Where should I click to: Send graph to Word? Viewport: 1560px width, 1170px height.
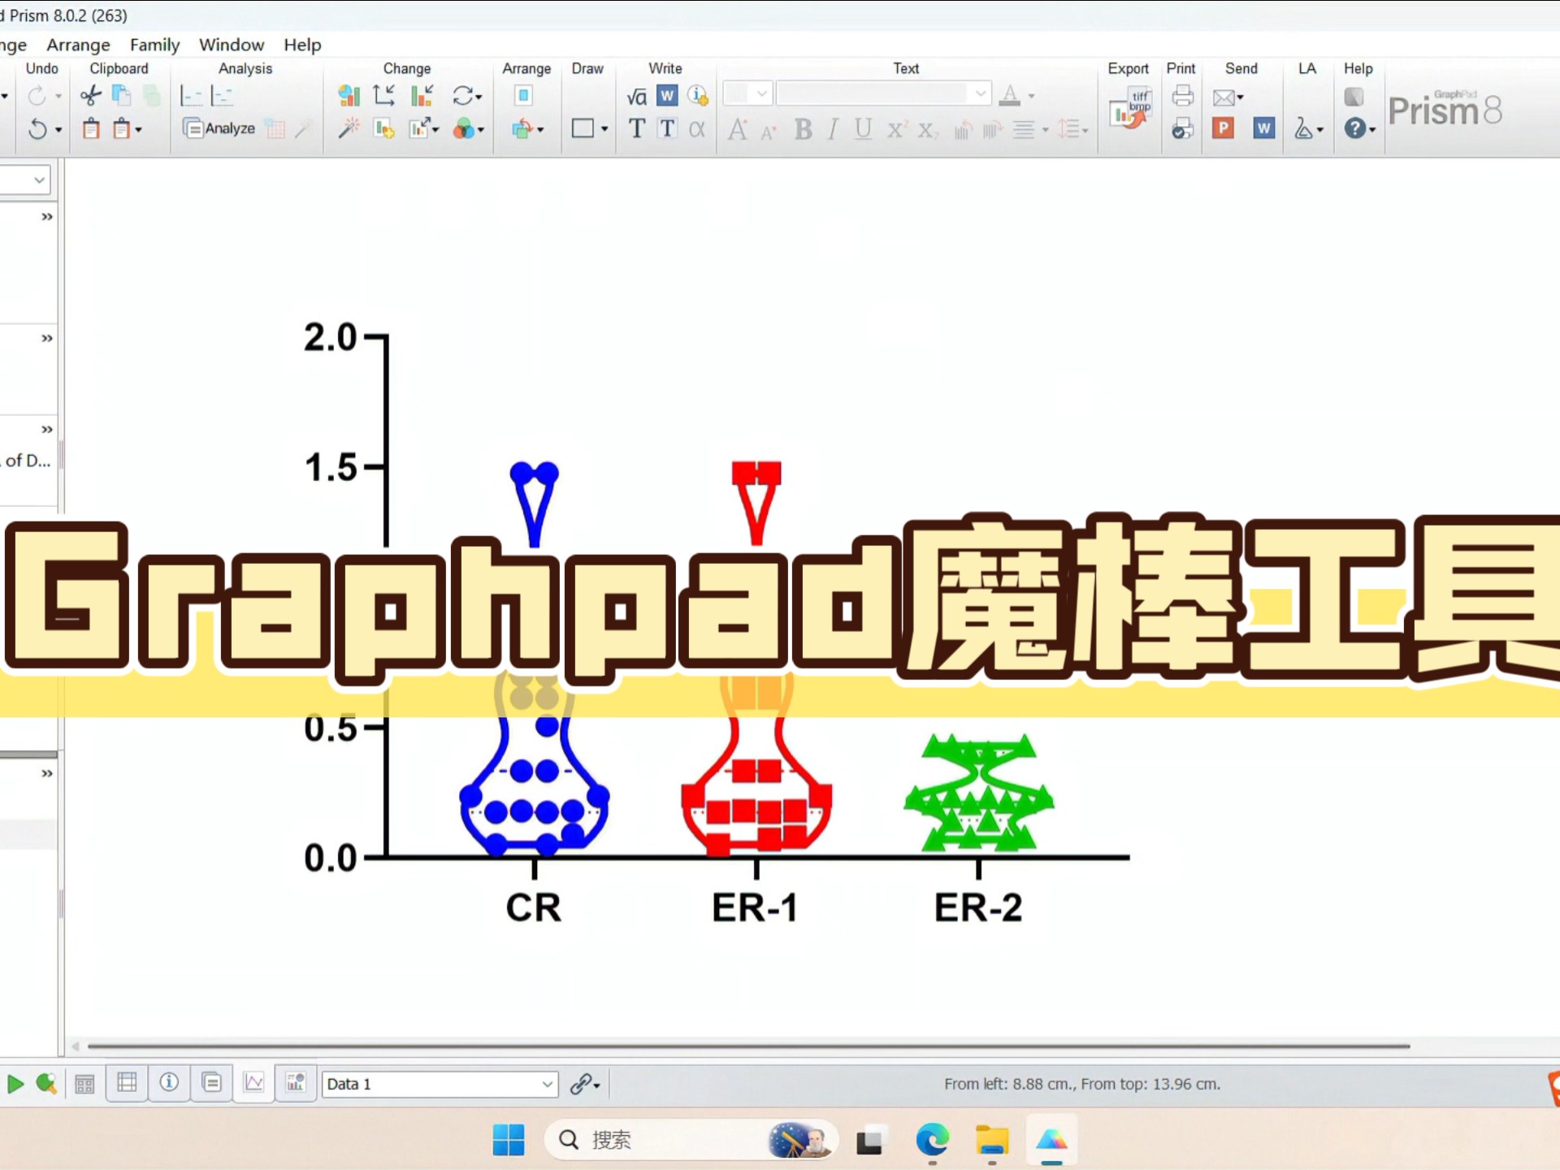pyautogui.click(x=1264, y=128)
